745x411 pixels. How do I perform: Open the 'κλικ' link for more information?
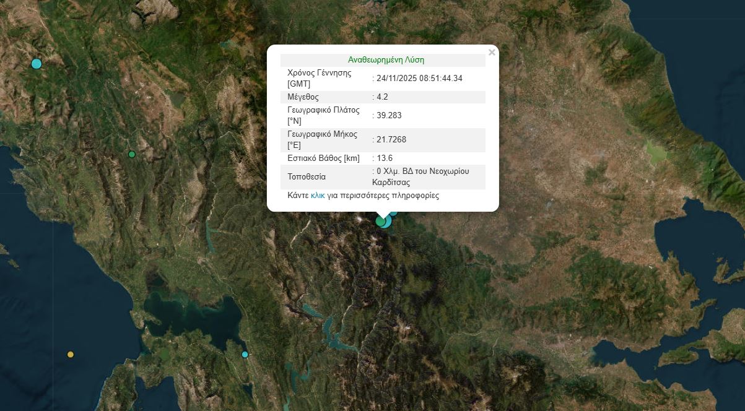click(318, 195)
